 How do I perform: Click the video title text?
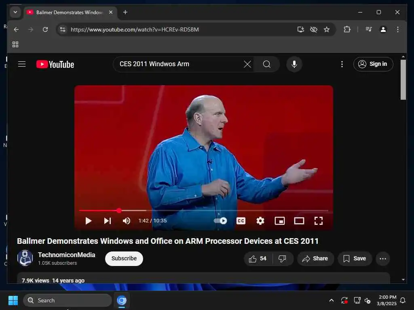[x=168, y=241]
